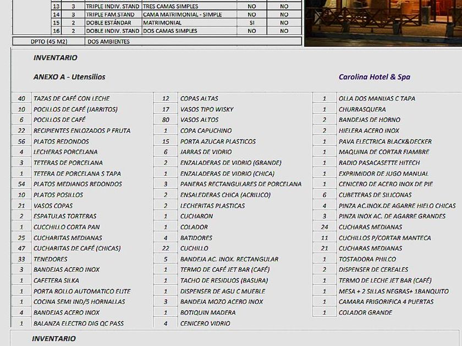Select the 'PLATOS REDONDOS' cell
Image resolution: width=462 pixels, height=346 pixels.
coord(61,142)
